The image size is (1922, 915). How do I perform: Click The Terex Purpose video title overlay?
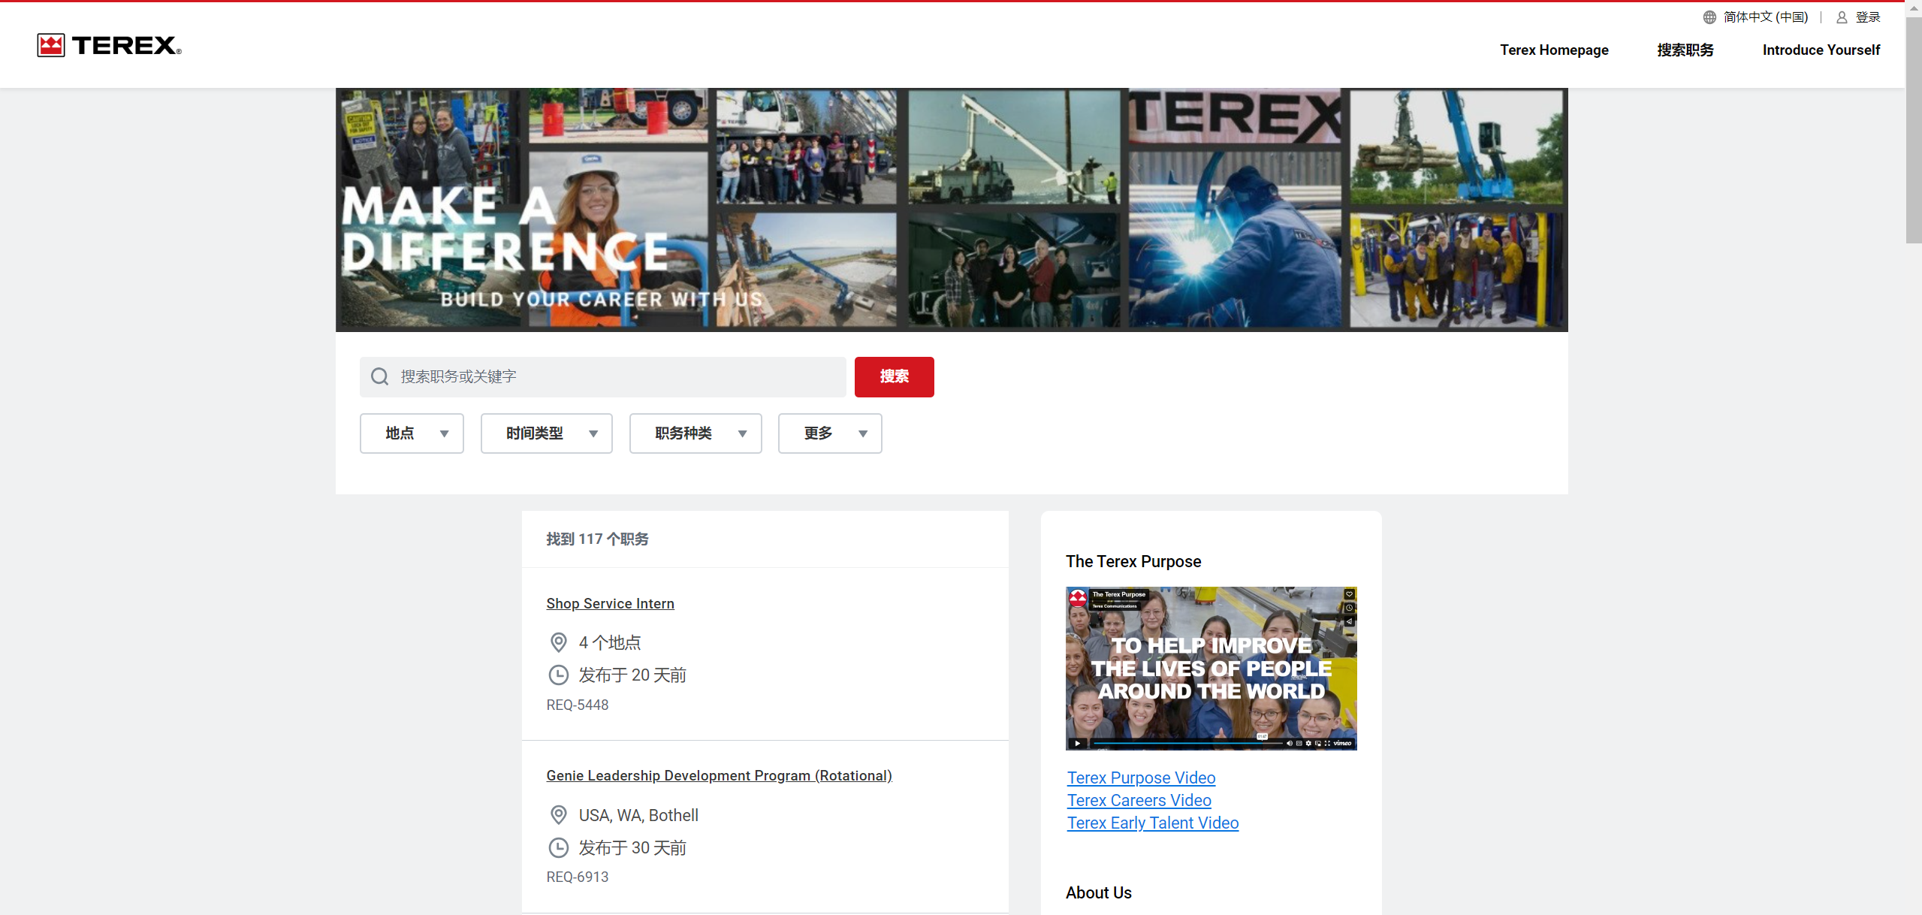(1119, 594)
